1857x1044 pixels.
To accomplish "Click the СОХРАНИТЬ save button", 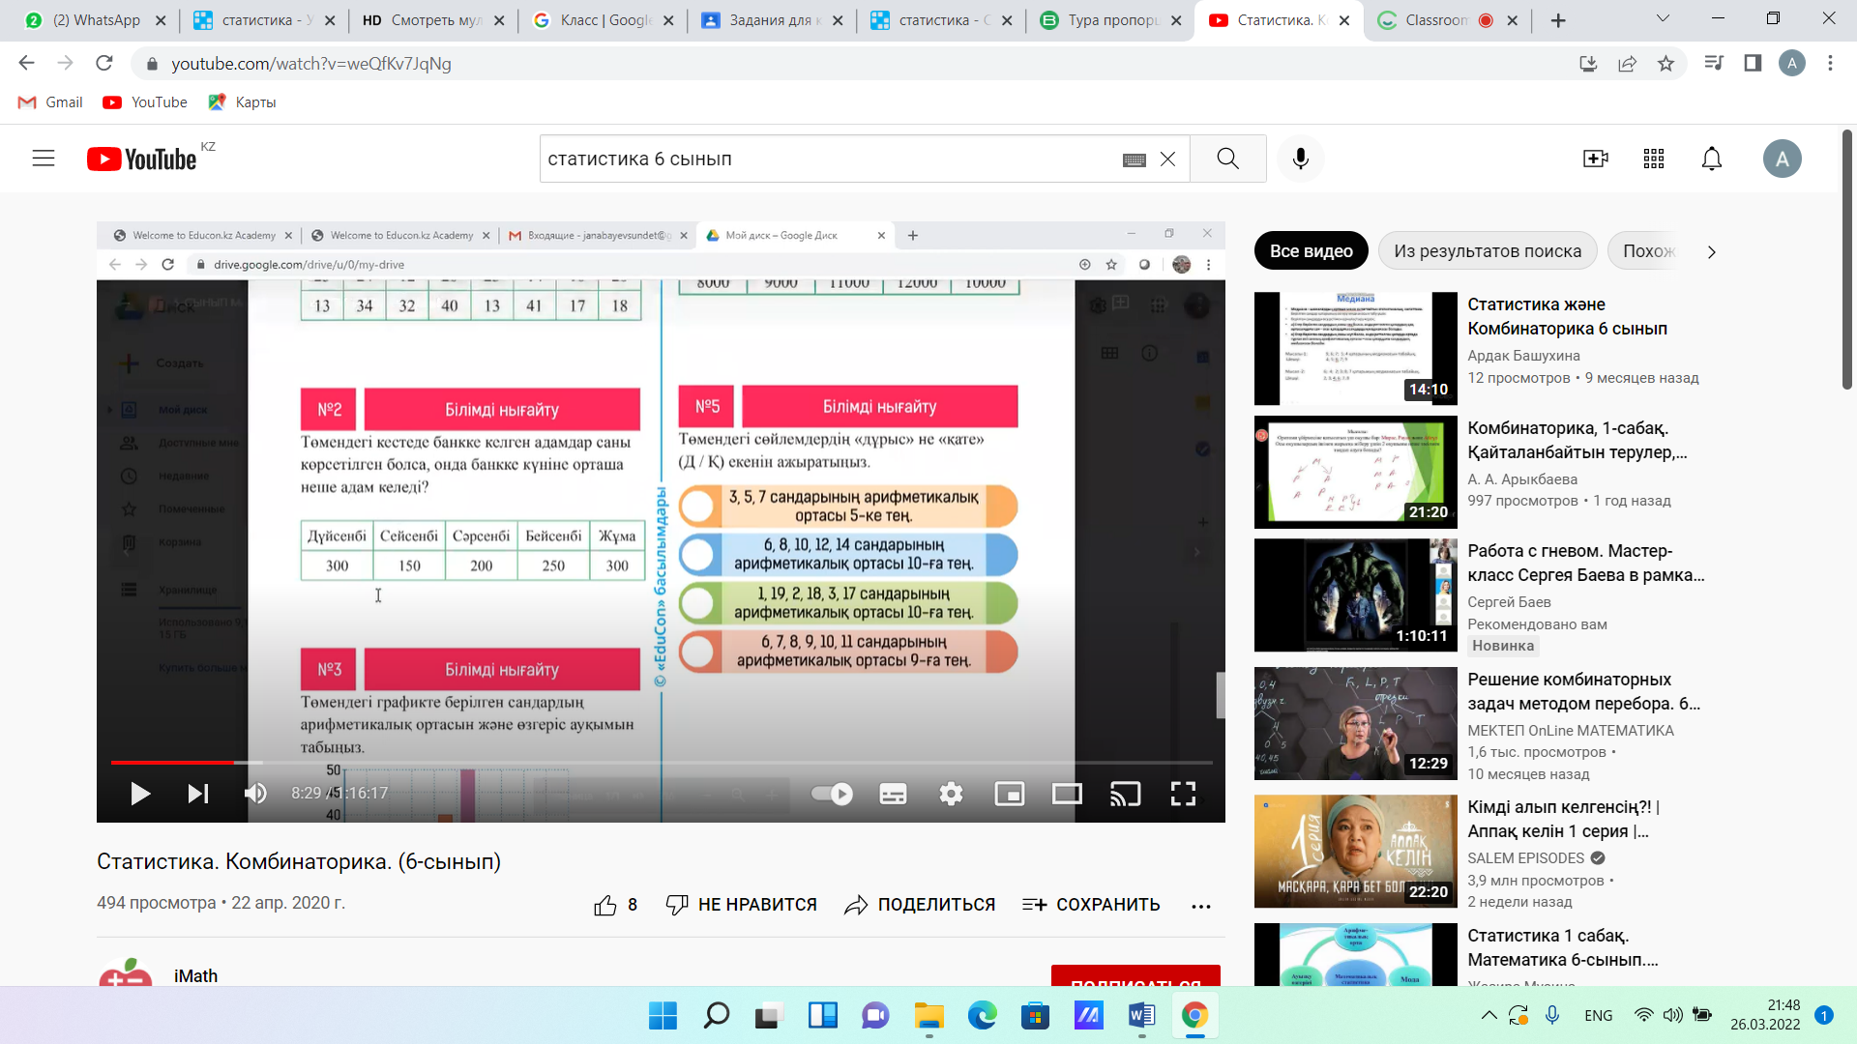I will [x=1091, y=905].
